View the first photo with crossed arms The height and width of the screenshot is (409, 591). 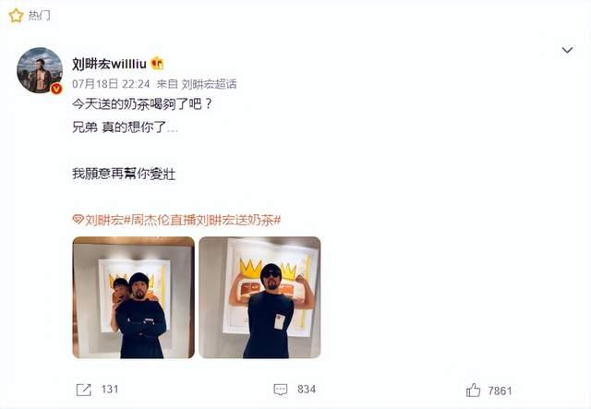coord(133,297)
